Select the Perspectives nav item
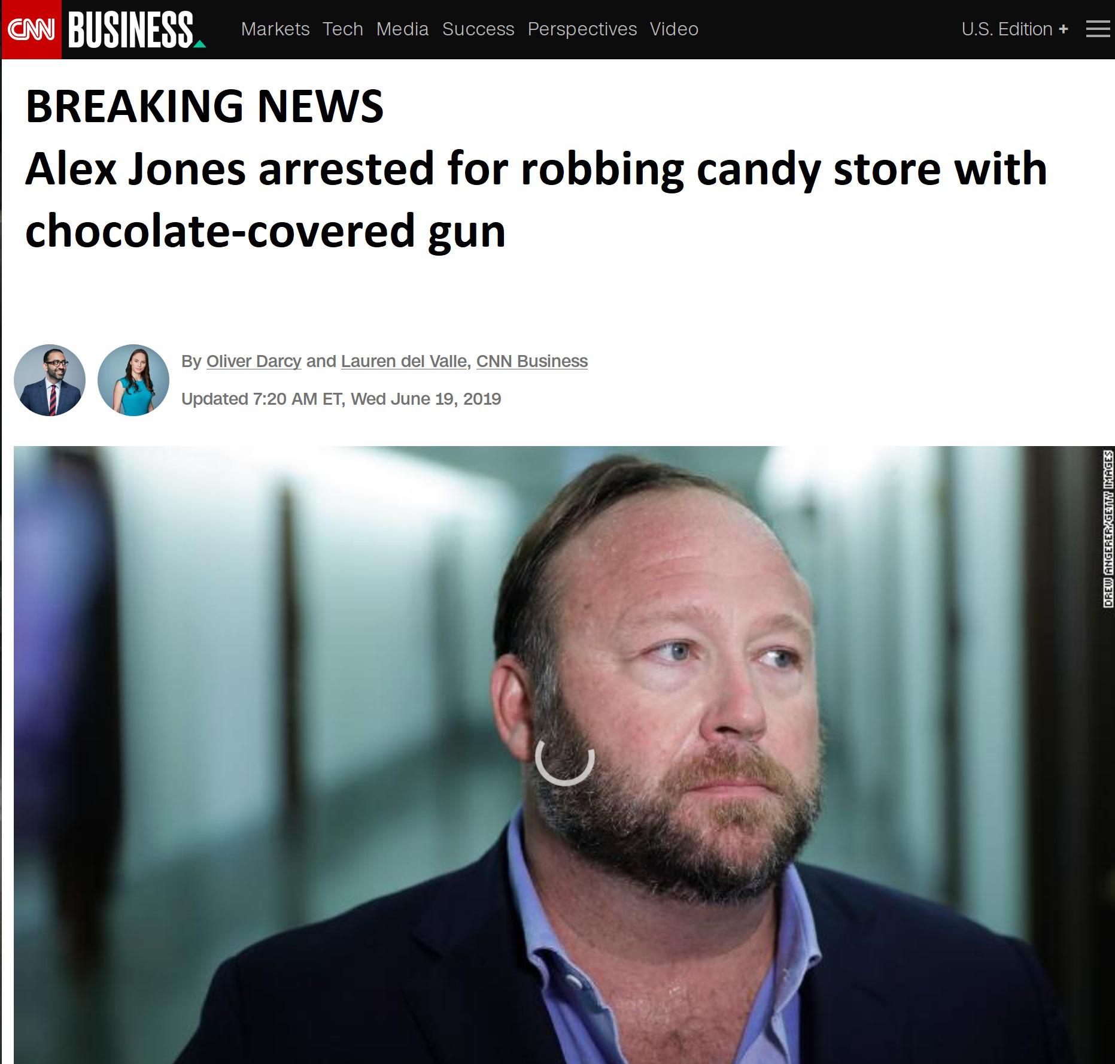 point(582,29)
